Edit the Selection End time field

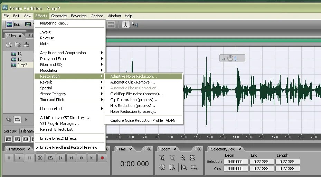tap(262, 162)
